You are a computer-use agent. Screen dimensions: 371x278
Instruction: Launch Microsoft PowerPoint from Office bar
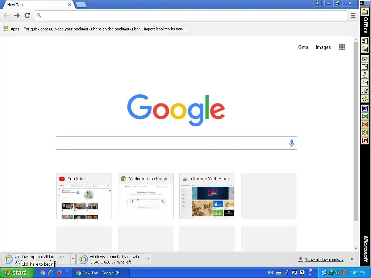[x=364, y=125]
